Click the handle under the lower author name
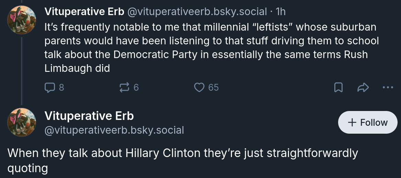Screen dimensions: 401x178 point(114,130)
